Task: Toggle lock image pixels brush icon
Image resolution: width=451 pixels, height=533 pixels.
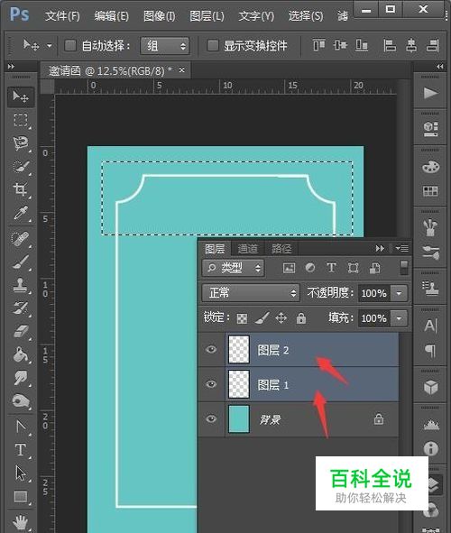Action: pyautogui.click(x=262, y=318)
